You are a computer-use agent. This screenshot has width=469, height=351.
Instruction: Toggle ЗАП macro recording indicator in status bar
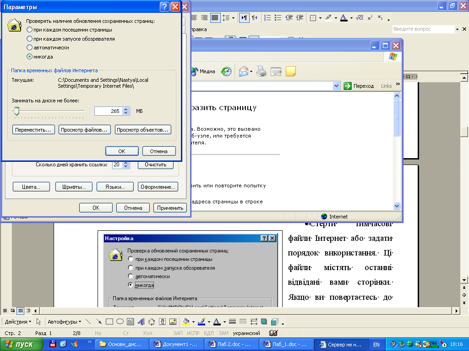(178, 333)
